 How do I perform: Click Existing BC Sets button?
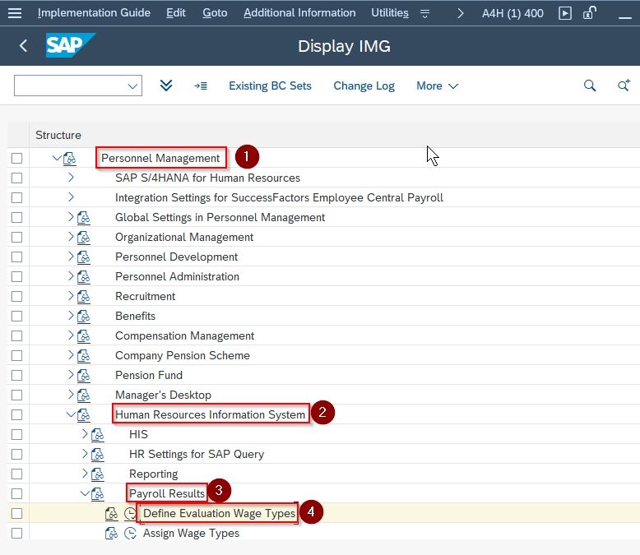(270, 86)
